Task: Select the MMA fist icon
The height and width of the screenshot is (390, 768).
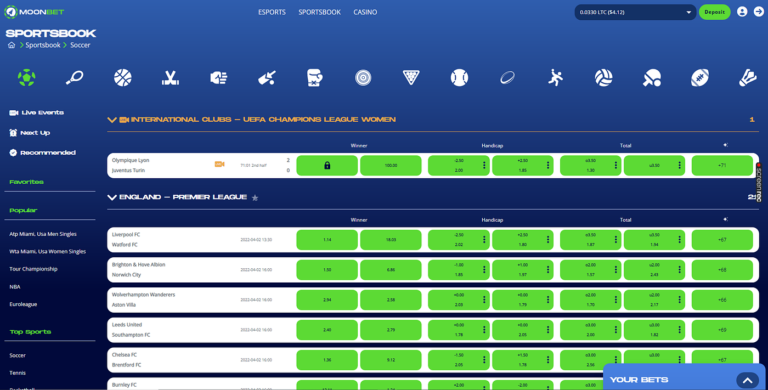Action: point(218,77)
